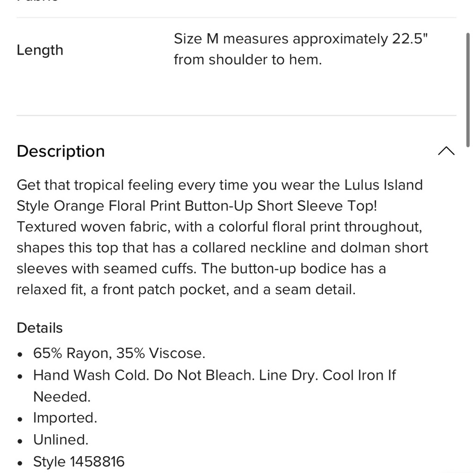Click the "front patch pocket" line

click(185, 289)
